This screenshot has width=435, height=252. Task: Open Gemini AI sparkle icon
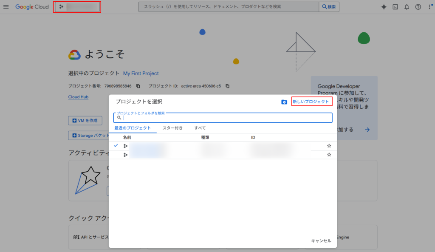point(384,7)
